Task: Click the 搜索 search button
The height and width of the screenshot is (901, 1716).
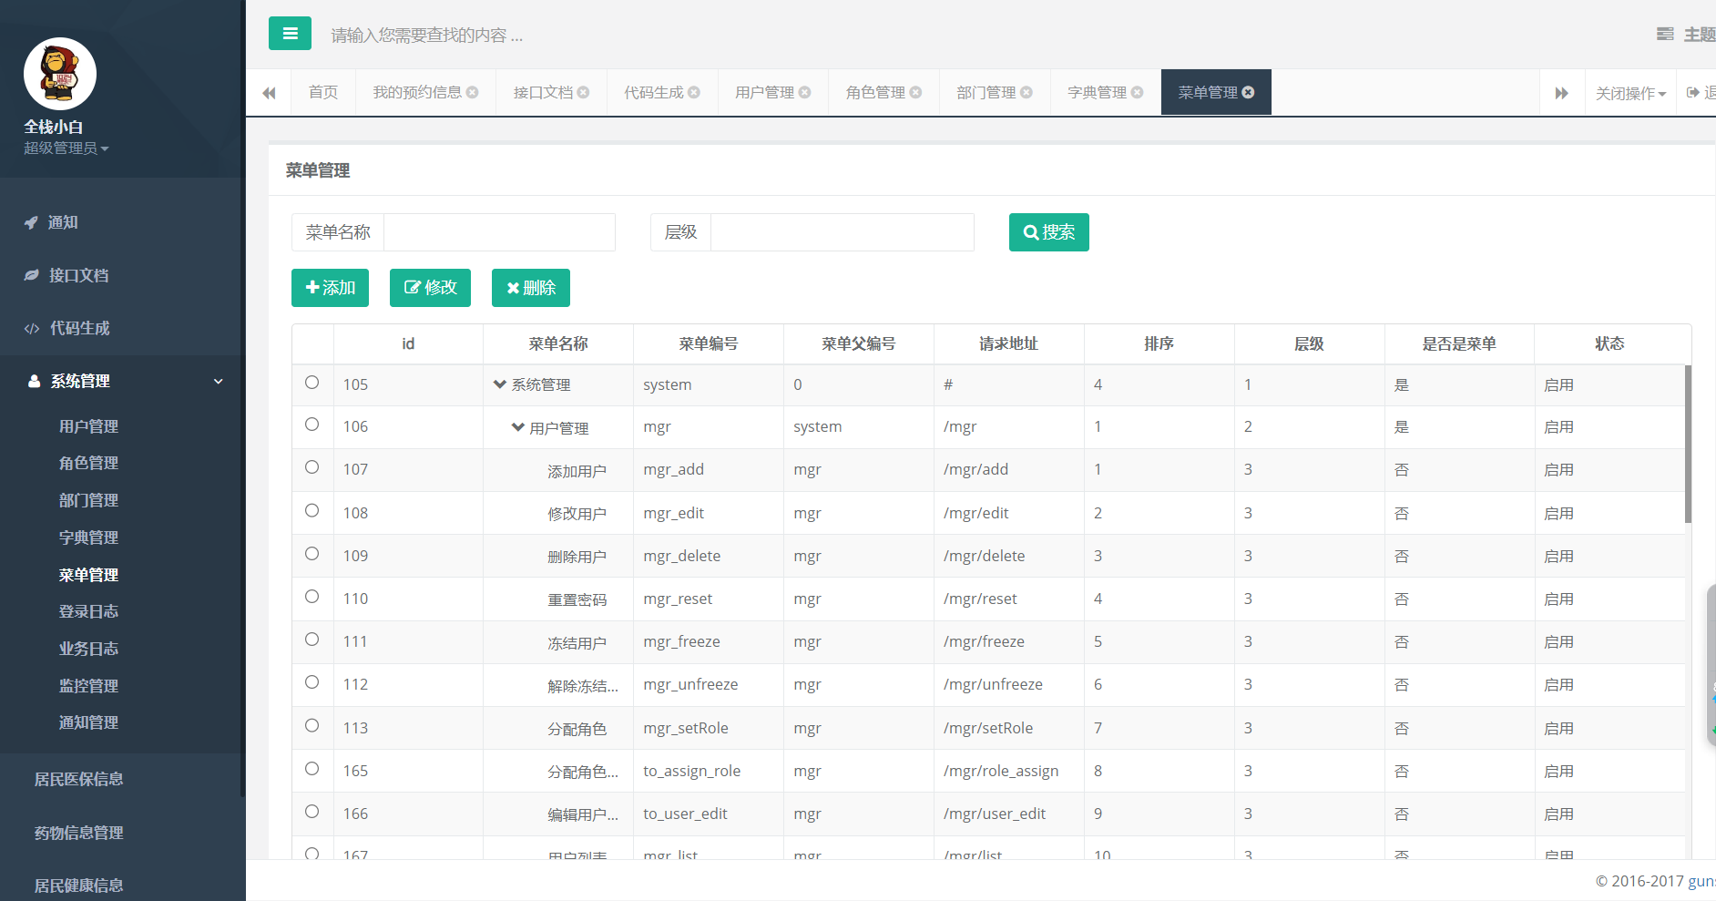Action: pyautogui.click(x=1049, y=232)
